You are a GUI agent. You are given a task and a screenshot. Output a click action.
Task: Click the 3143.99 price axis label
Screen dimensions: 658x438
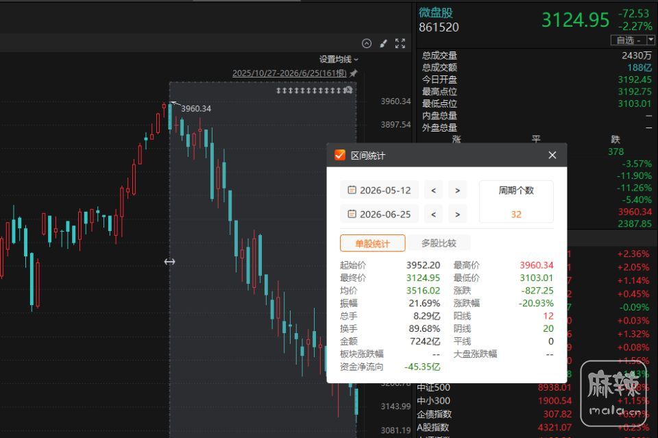tap(395, 406)
